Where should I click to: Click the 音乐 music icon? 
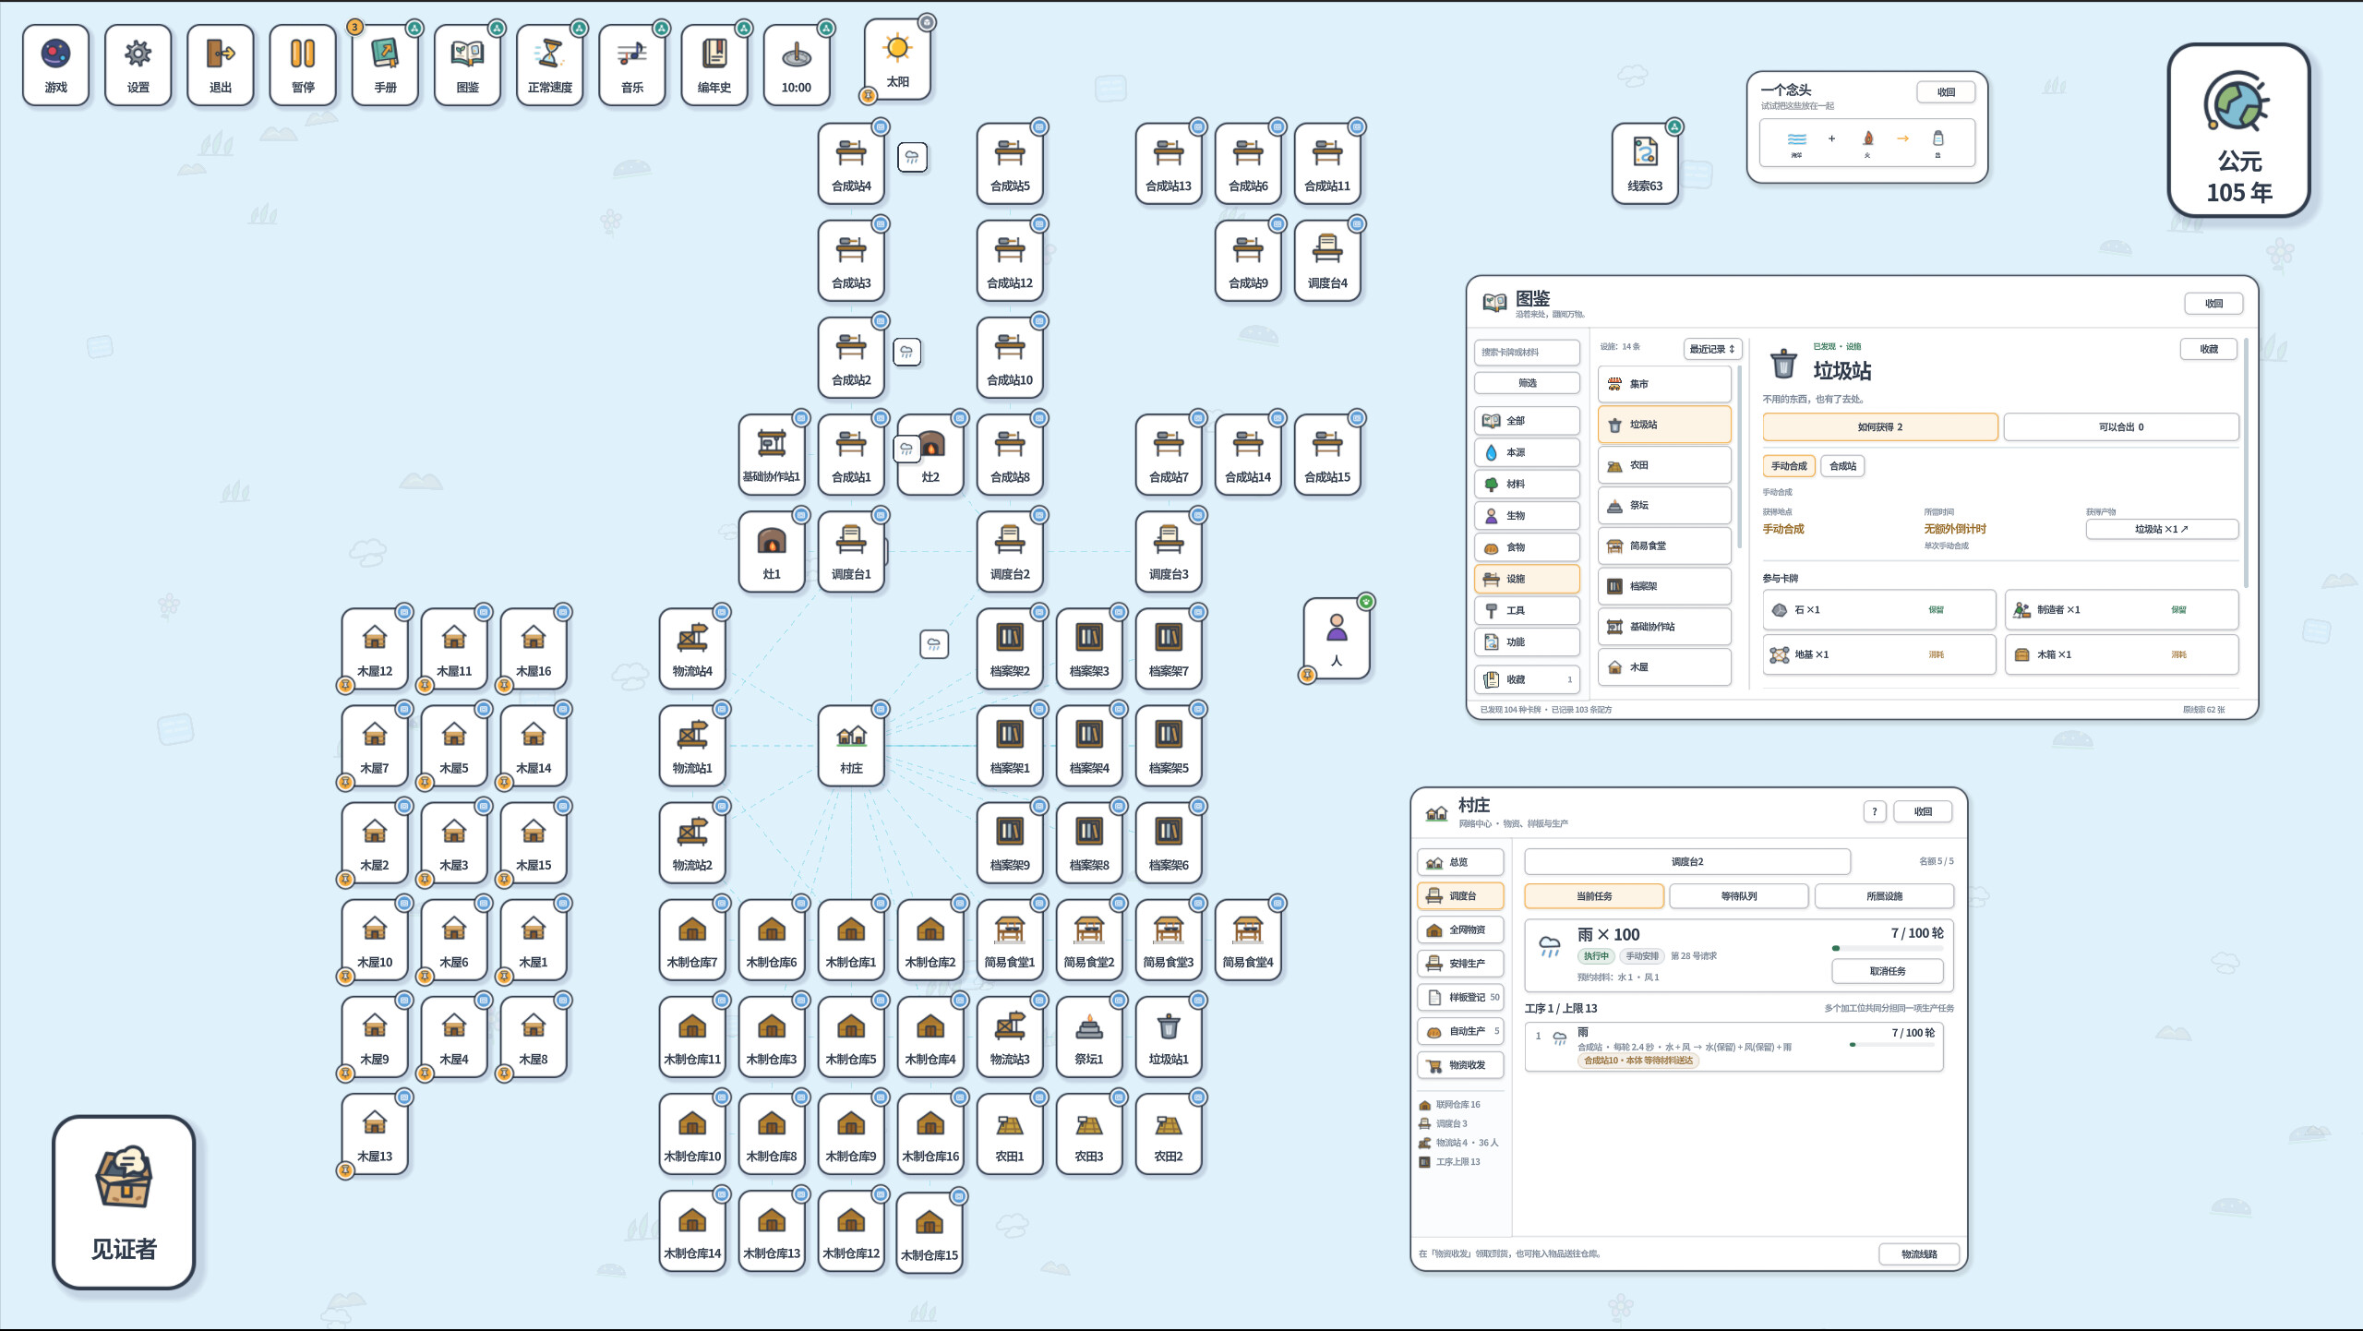click(x=632, y=65)
